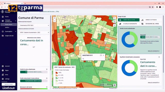Open settings from the sidebar
165x92 pixels.
[x=7, y=79]
